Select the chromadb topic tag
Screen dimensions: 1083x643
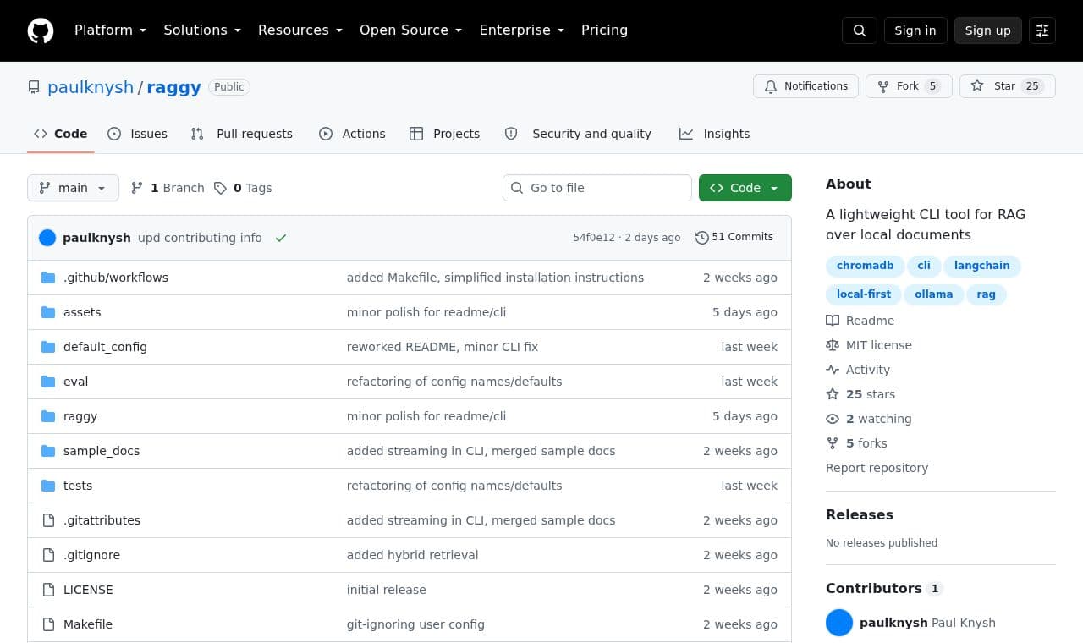866,266
